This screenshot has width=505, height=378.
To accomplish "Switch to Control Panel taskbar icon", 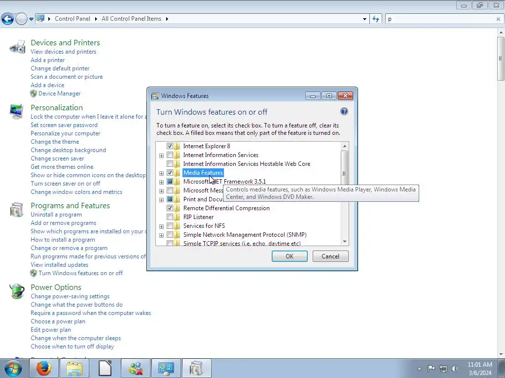I will tap(166, 368).
